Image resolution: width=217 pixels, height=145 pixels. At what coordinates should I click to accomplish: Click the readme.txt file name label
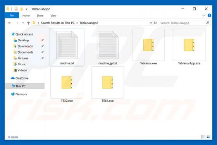click(x=67, y=63)
